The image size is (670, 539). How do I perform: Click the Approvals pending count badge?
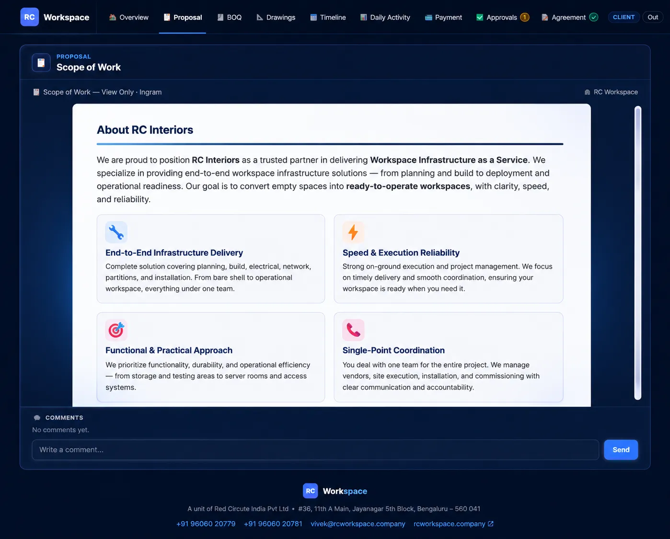click(525, 17)
